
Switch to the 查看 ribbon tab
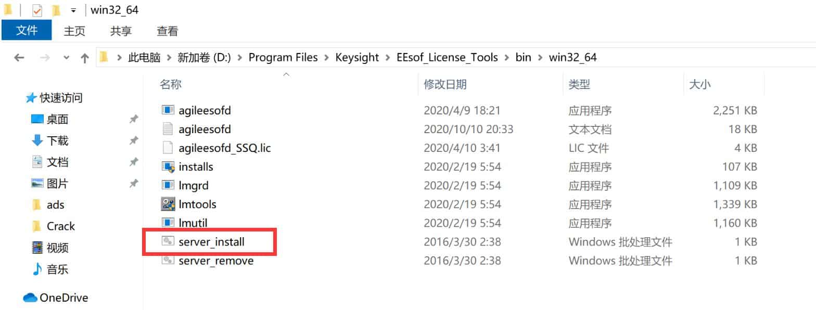[168, 31]
